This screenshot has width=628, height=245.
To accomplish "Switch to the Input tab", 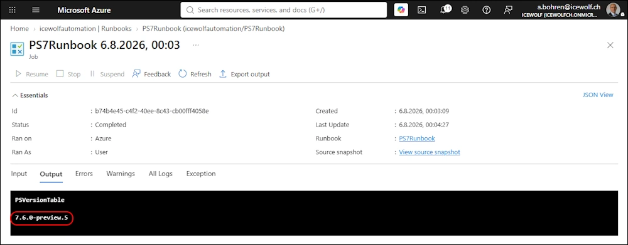I will click(19, 174).
